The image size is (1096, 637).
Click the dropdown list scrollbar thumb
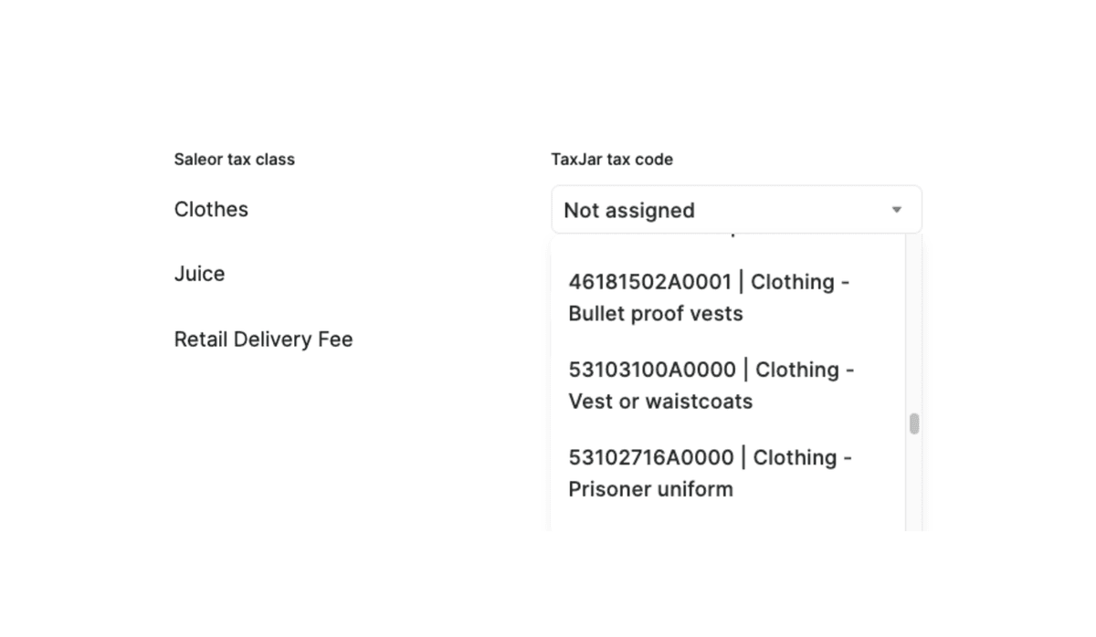[x=912, y=423]
